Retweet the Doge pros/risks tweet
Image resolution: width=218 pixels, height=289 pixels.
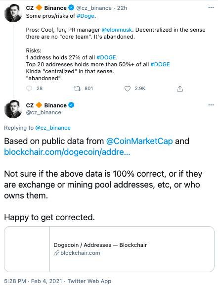click(x=77, y=89)
